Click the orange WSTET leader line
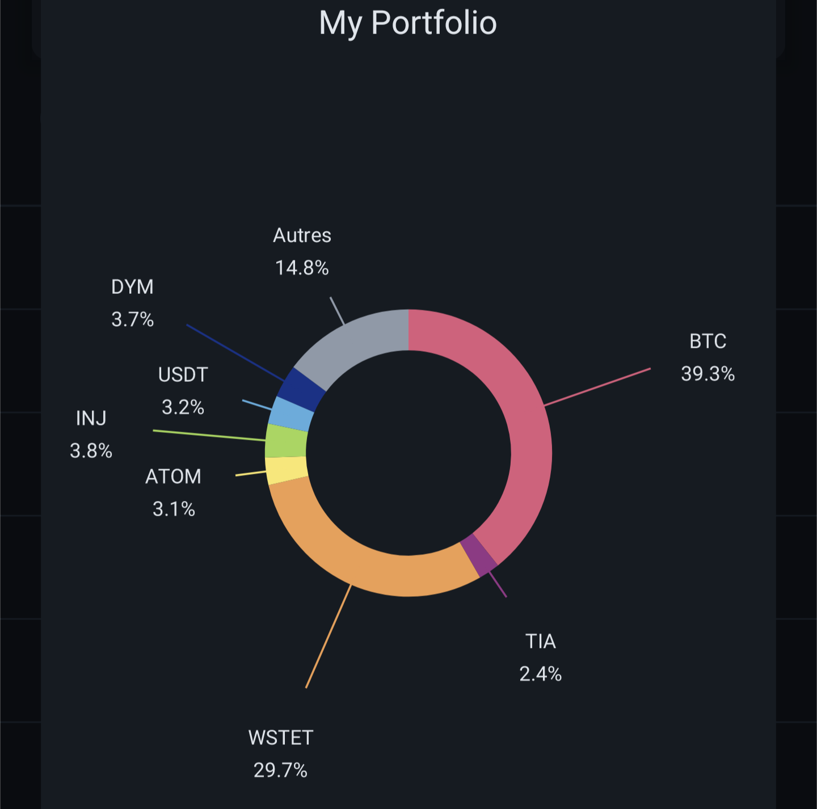 click(329, 637)
